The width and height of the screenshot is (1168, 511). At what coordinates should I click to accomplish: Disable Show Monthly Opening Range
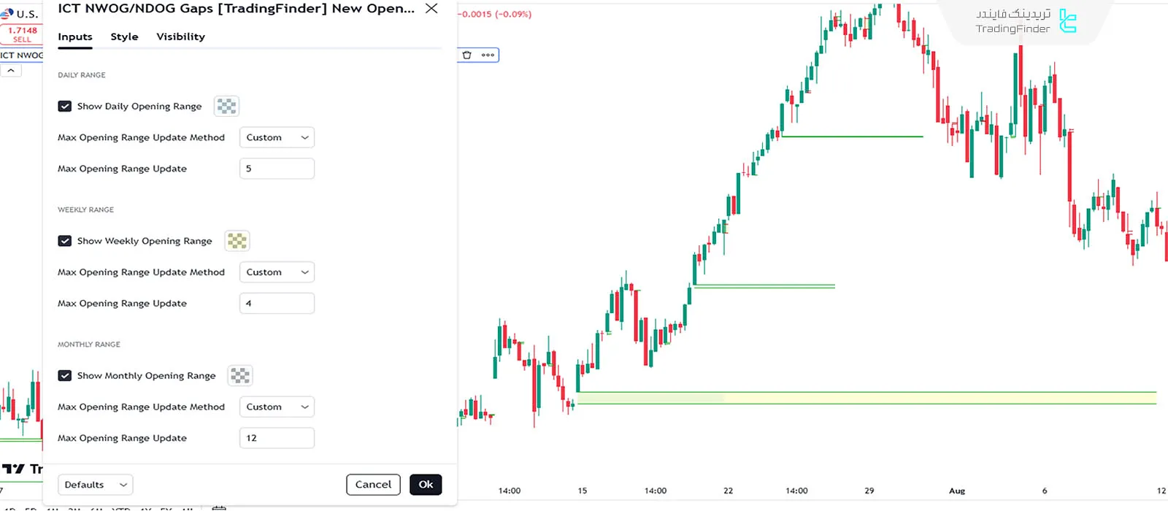[x=65, y=376]
